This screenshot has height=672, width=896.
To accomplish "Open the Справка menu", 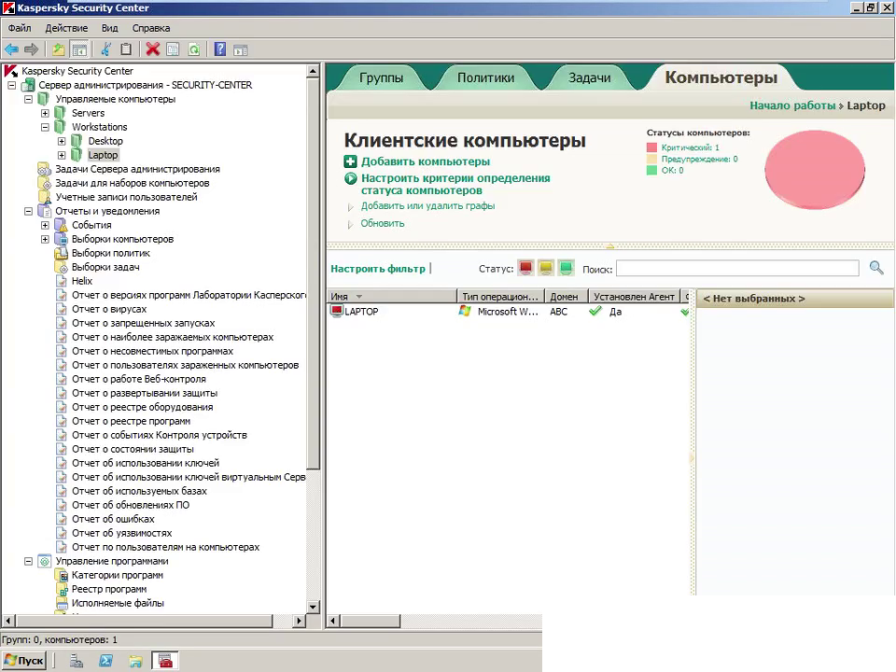I will tap(151, 28).
